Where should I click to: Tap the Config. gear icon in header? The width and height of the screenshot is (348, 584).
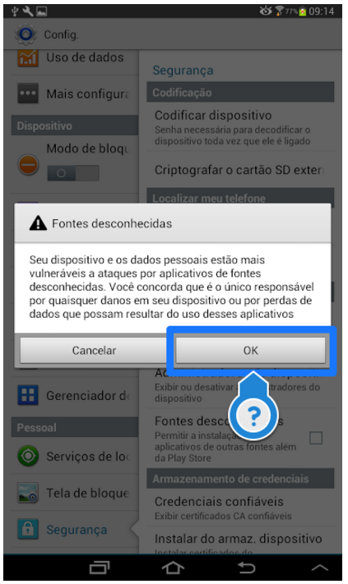click(x=26, y=34)
